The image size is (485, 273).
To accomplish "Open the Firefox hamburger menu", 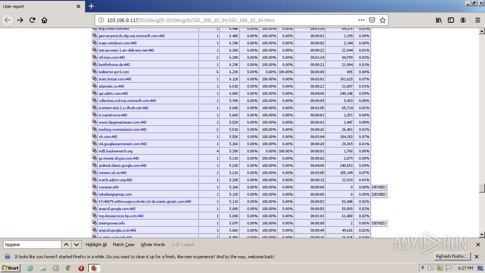I will [x=477, y=20].
